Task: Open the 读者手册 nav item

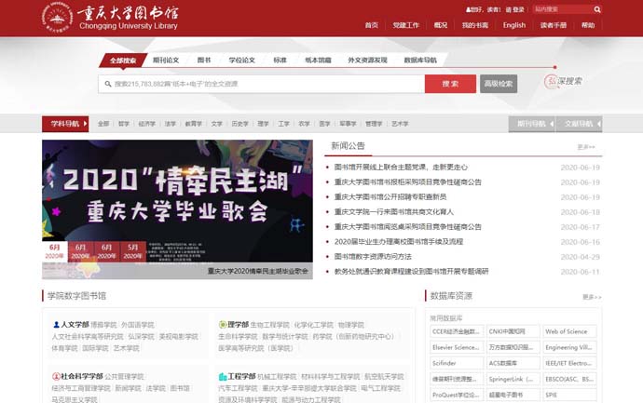Action: [x=554, y=25]
